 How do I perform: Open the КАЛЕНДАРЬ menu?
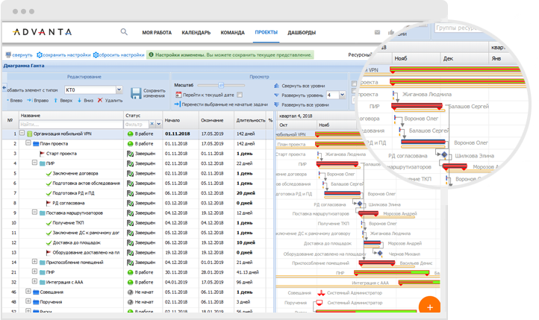[196, 33]
